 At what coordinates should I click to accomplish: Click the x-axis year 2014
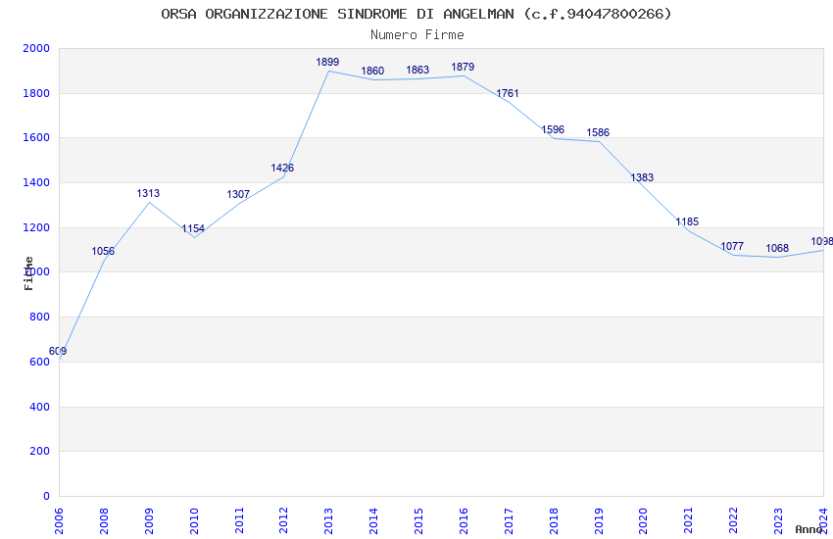pos(374,521)
